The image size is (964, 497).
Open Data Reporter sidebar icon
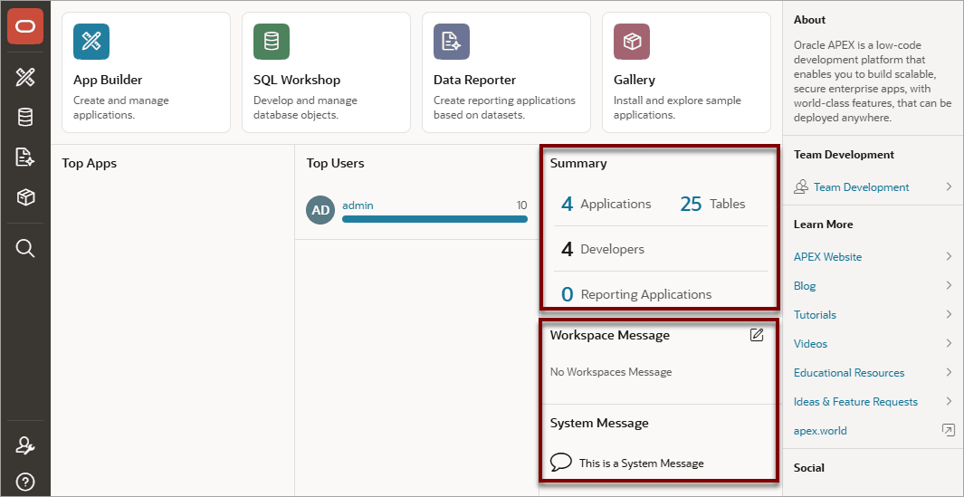(x=25, y=157)
